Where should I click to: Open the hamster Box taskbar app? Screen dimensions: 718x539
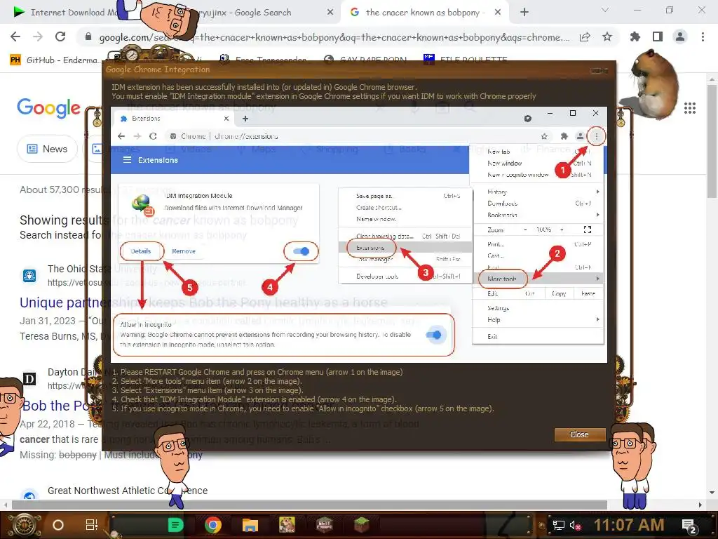point(287,525)
